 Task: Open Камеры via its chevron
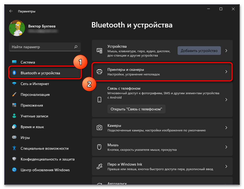tap(226, 127)
